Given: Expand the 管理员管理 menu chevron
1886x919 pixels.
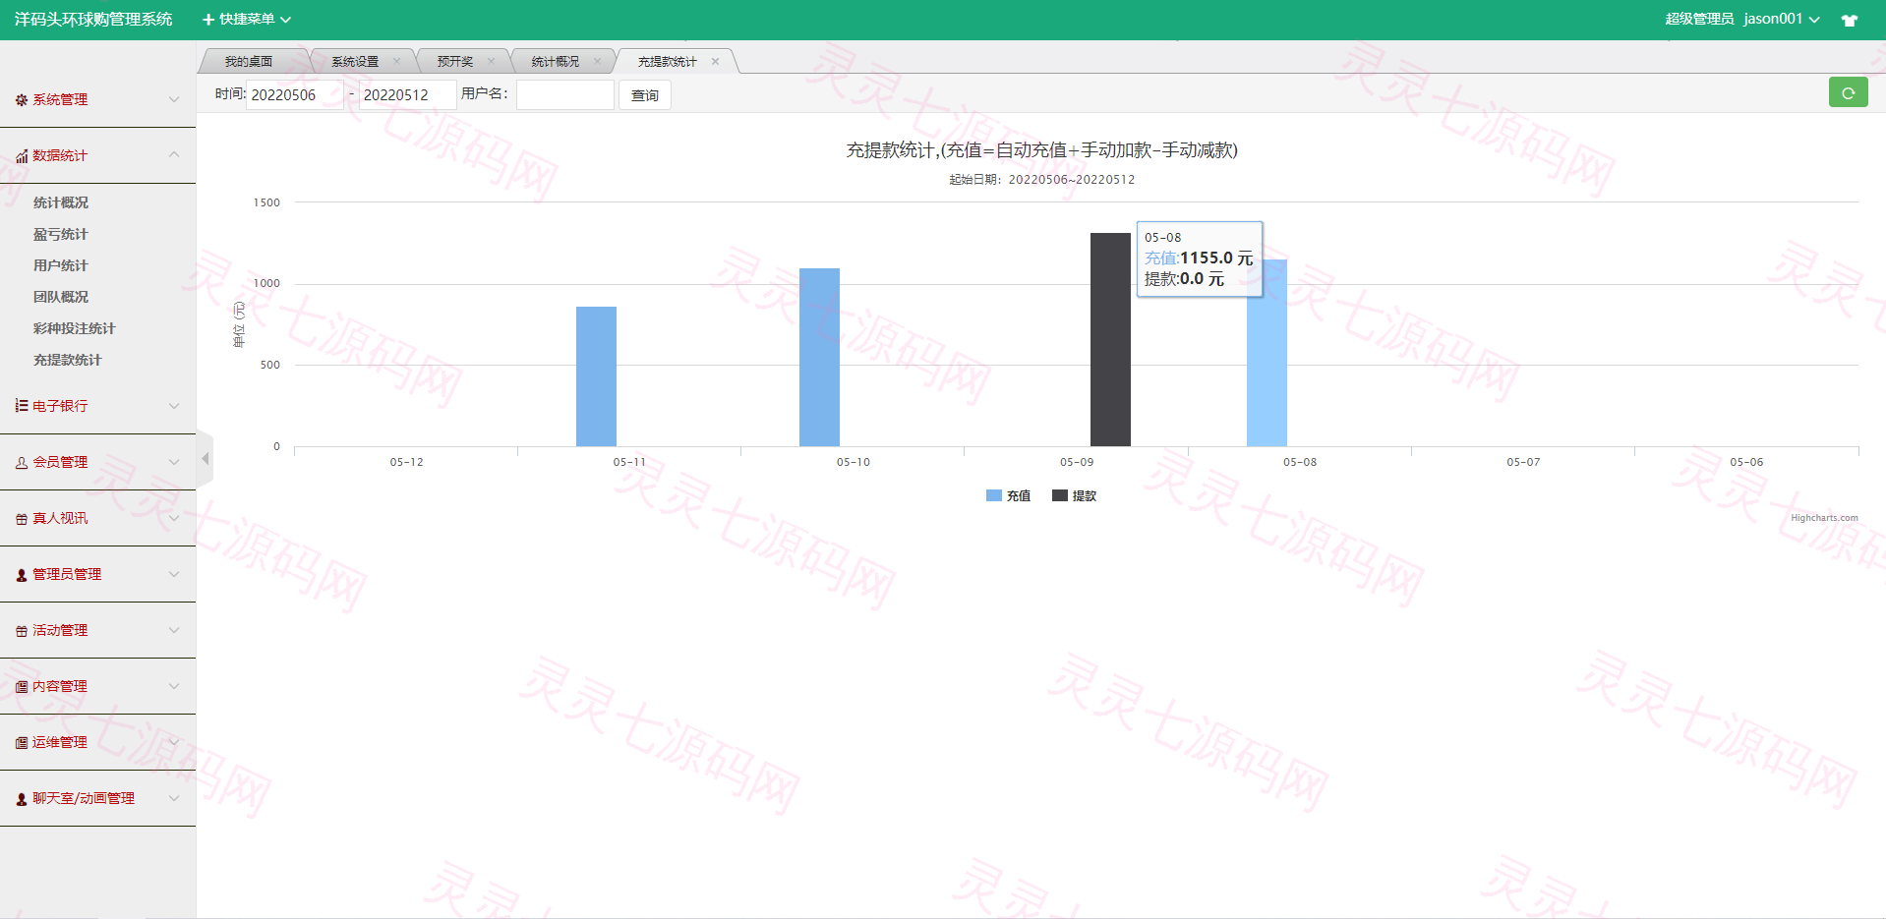Looking at the screenshot, I should [x=174, y=574].
